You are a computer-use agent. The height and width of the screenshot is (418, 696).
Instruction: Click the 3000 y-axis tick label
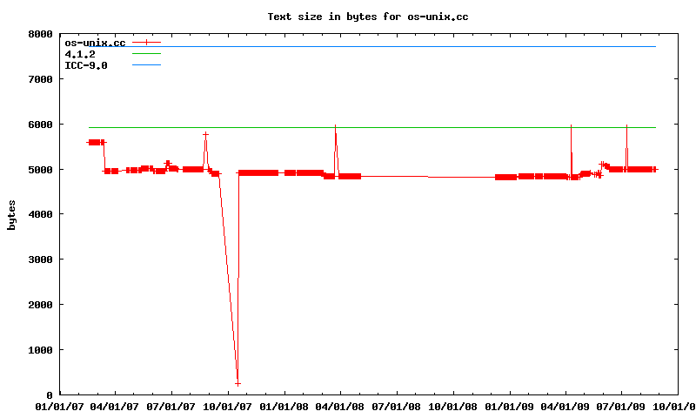tap(40, 260)
